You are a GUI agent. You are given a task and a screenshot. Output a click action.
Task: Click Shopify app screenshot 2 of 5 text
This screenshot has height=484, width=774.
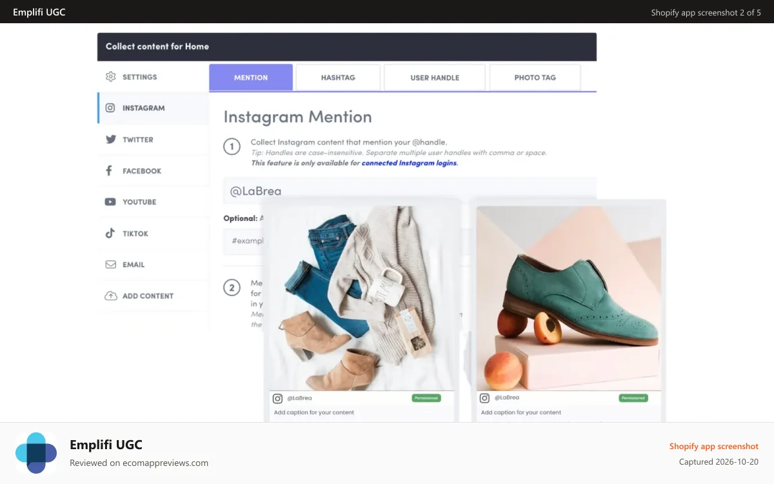click(x=706, y=12)
